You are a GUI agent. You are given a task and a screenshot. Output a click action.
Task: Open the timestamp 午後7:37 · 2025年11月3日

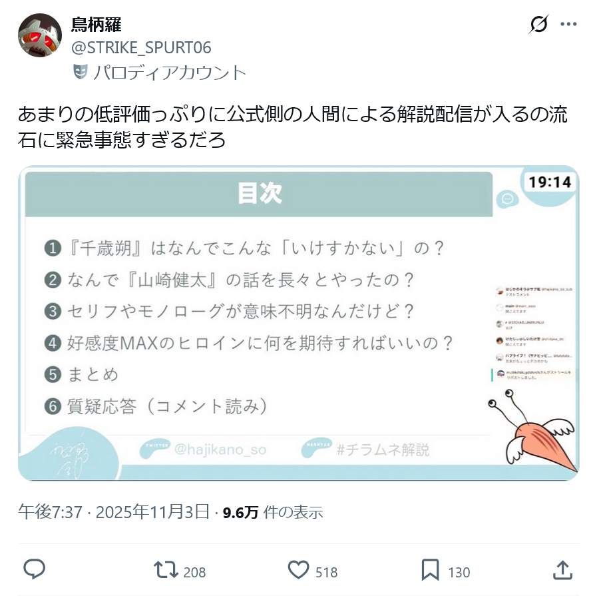[114, 512]
